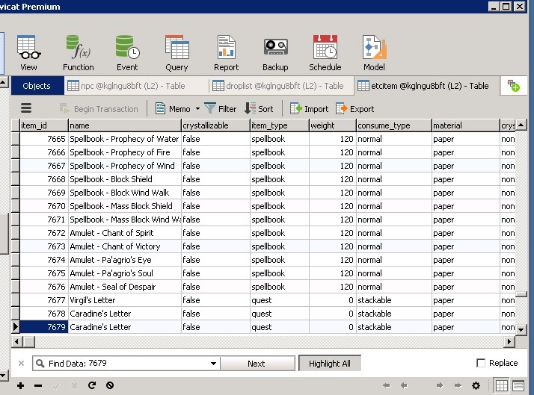534x395 pixels.
Task: Go to last page arrow
Action: 458,385
